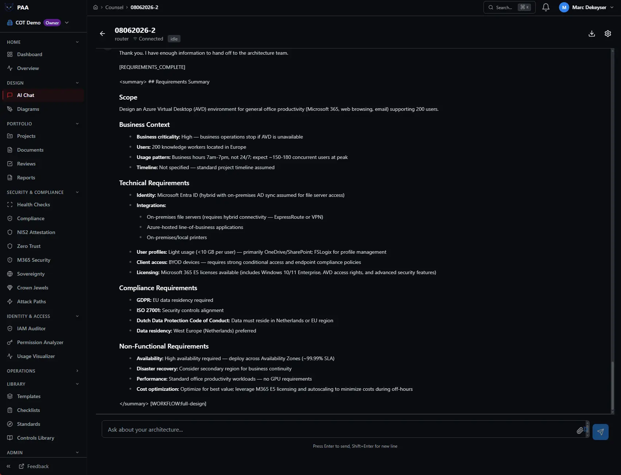The height and width of the screenshot is (475, 621).
Task: Open the Reports page
Action: point(43,178)
